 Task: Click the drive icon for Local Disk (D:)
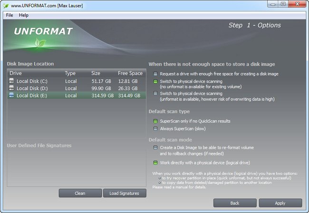pyautogui.click(x=11, y=88)
